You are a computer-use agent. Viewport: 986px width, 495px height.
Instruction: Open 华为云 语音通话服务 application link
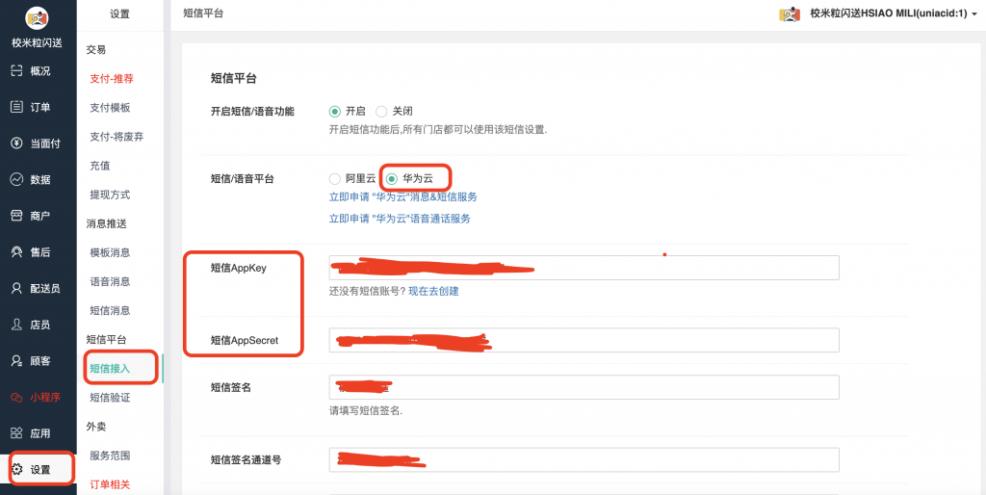400,219
